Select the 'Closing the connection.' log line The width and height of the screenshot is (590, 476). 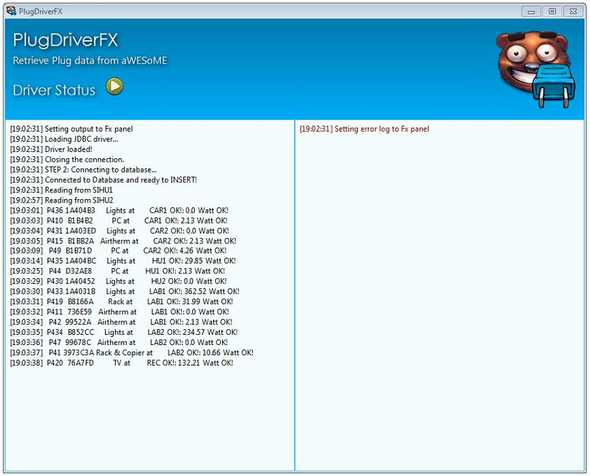(67, 160)
